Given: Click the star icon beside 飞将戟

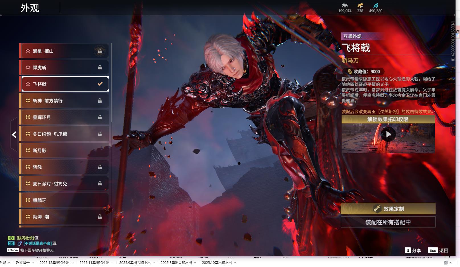Looking at the screenshot, I should click(x=28, y=84).
